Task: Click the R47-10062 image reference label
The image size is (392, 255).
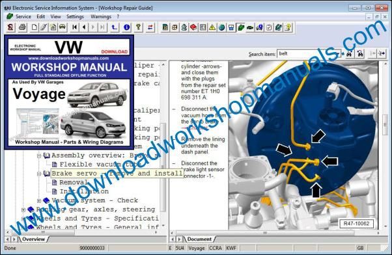Action: click(x=356, y=223)
